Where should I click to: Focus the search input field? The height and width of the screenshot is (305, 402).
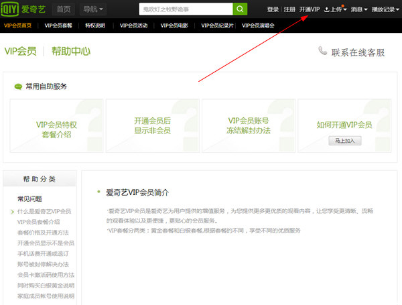pyautogui.click(x=186, y=9)
